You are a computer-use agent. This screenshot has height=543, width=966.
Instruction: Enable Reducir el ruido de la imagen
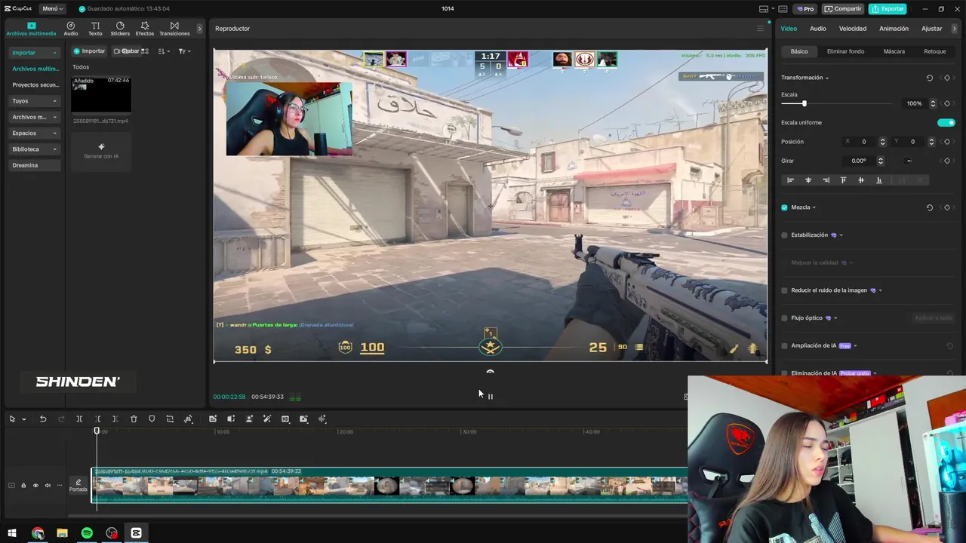(784, 290)
